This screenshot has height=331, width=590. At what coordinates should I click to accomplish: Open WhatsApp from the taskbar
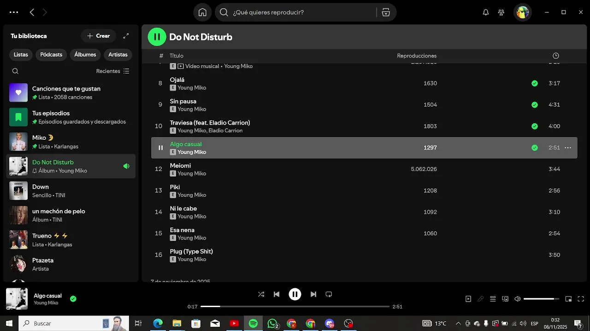(x=273, y=324)
